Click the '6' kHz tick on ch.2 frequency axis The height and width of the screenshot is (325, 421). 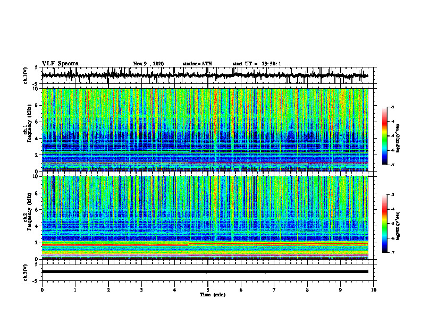[38, 209]
